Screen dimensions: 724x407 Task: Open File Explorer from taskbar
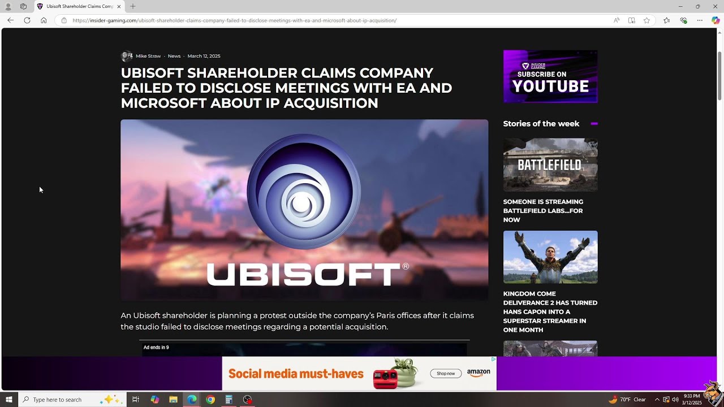(x=174, y=400)
